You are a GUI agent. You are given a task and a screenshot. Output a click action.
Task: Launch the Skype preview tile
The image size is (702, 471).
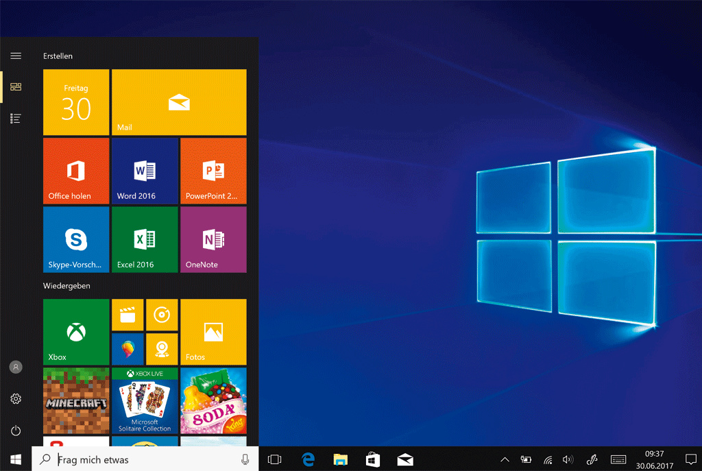point(76,239)
